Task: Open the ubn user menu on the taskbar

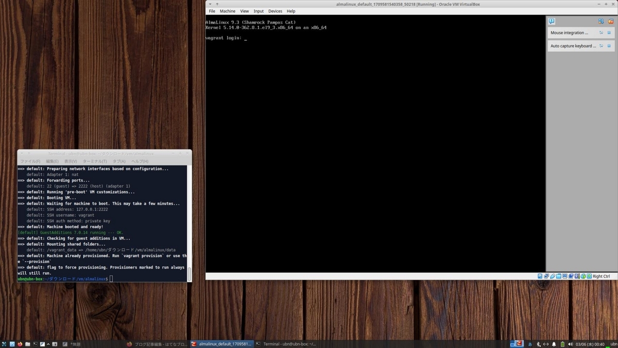Action: click(614, 344)
